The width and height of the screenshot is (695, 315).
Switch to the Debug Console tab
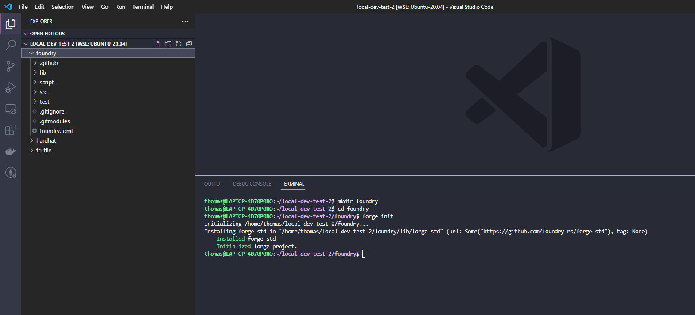click(252, 184)
